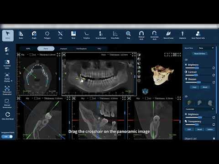Maximize the panoramic view with its expand icon

click(x=134, y=55)
